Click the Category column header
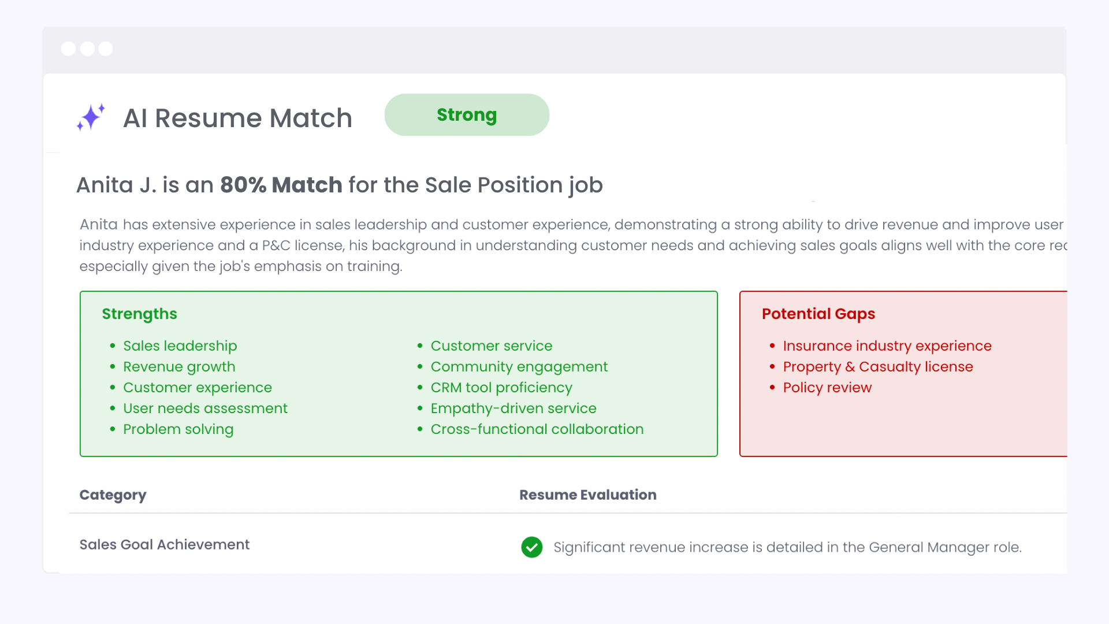Image resolution: width=1109 pixels, height=624 pixels. (113, 495)
